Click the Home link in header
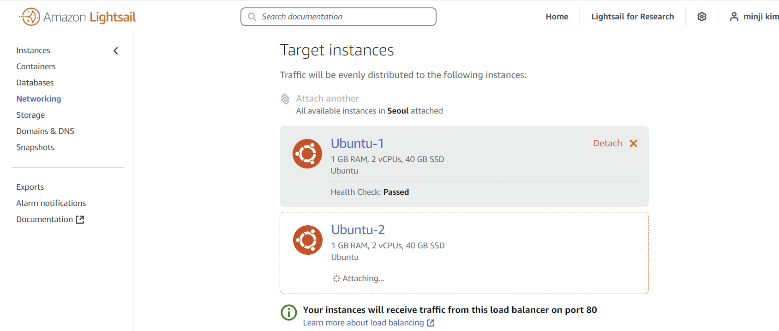The image size is (779, 331). (557, 17)
